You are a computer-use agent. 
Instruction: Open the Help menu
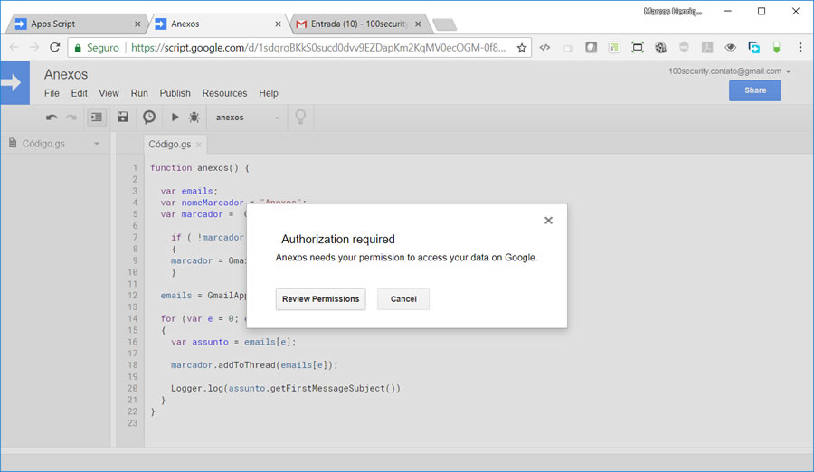point(269,93)
